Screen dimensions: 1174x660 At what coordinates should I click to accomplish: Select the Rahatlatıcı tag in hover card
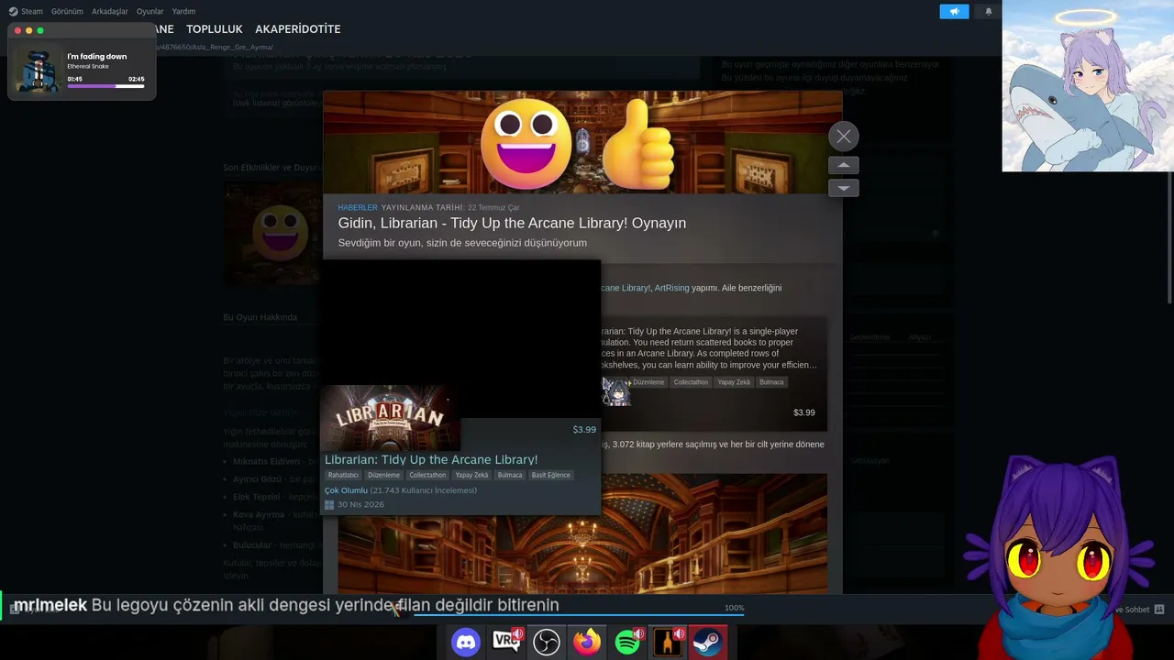tap(343, 475)
